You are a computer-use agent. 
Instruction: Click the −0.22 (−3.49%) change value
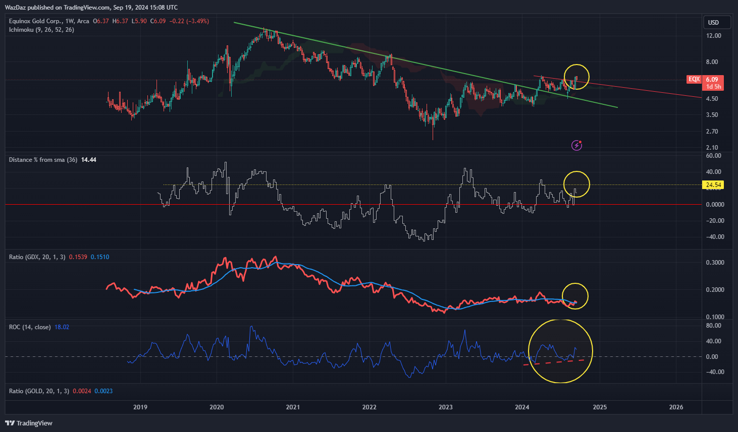click(189, 21)
